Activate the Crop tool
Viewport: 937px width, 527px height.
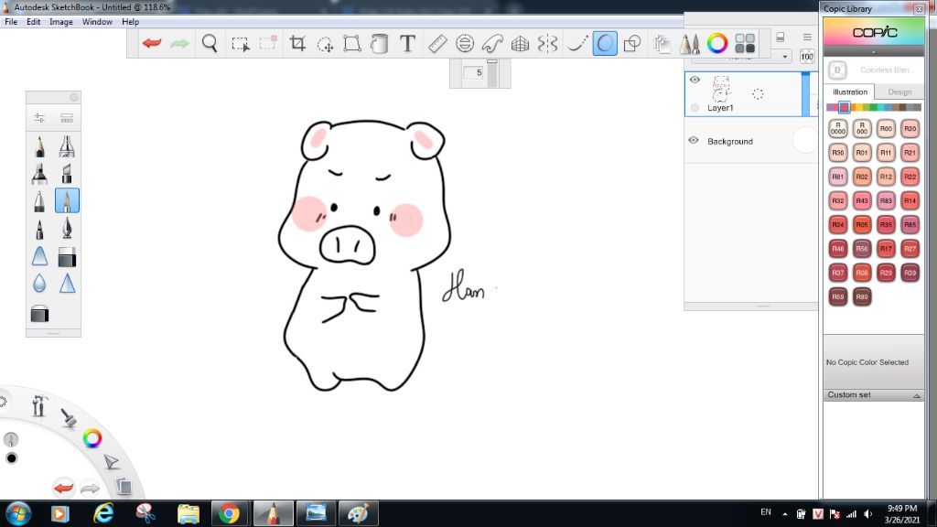(297, 43)
